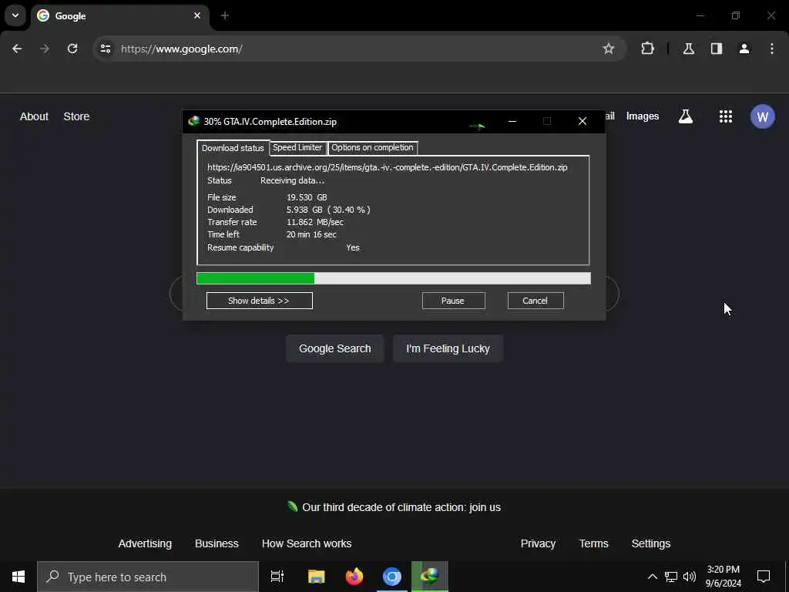The width and height of the screenshot is (789, 592).
Task: Open the Store link on Google
Action: pyautogui.click(x=76, y=116)
